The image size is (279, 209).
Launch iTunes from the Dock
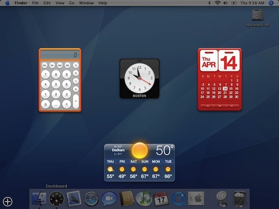(x=143, y=199)
